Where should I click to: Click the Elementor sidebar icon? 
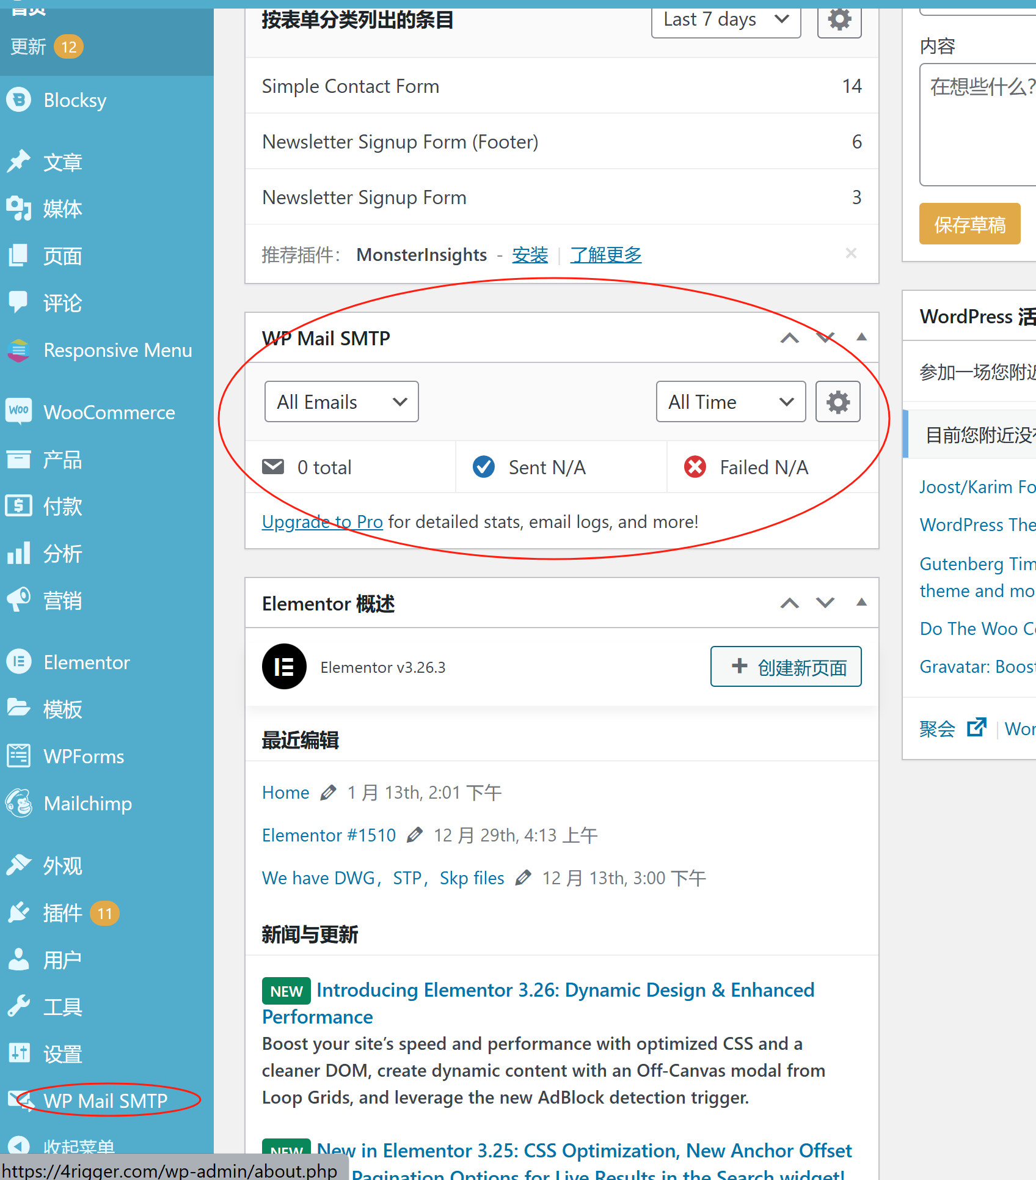pos(18,662)
